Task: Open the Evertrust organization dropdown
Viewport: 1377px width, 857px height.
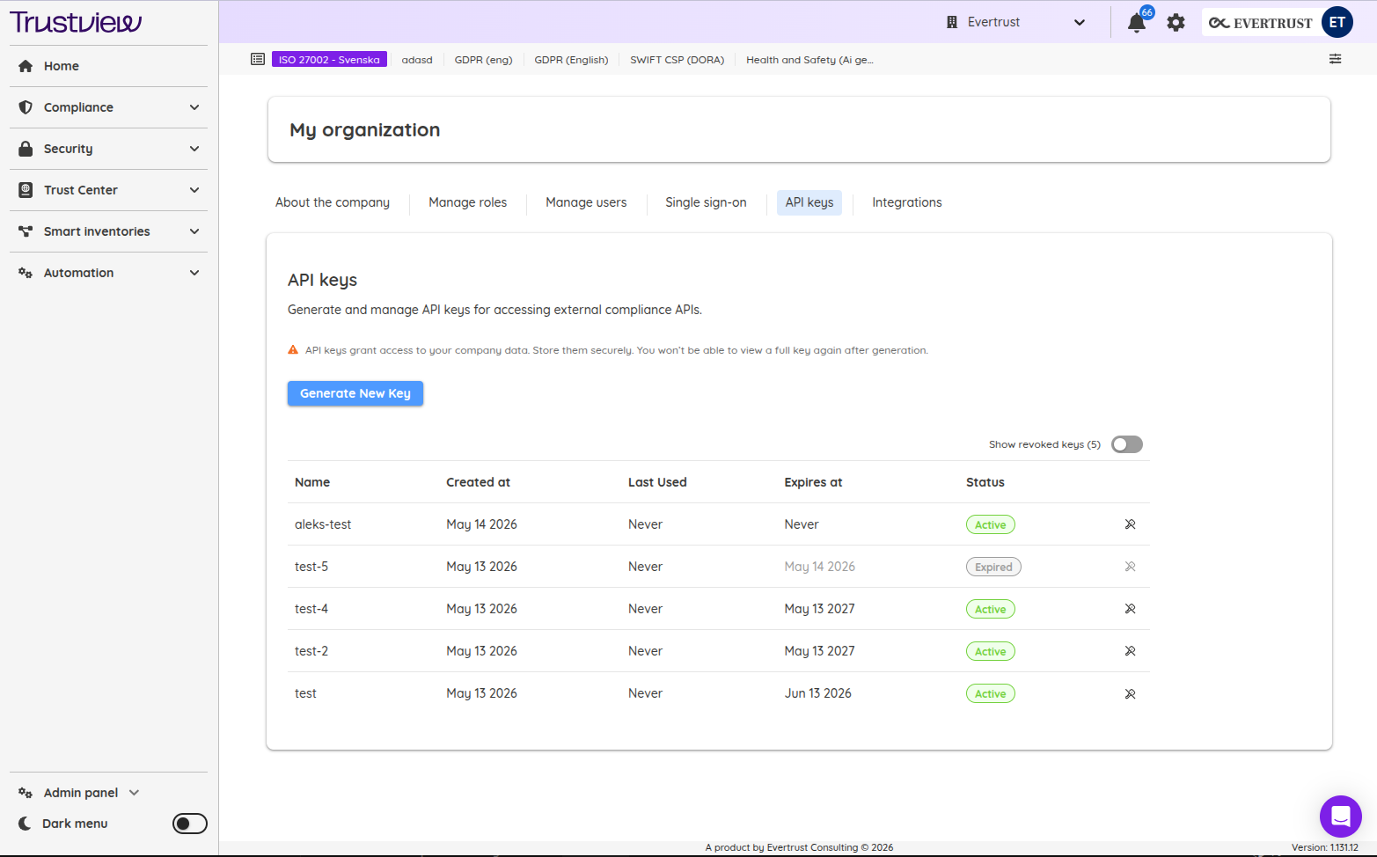Action: coord(1016,22)
